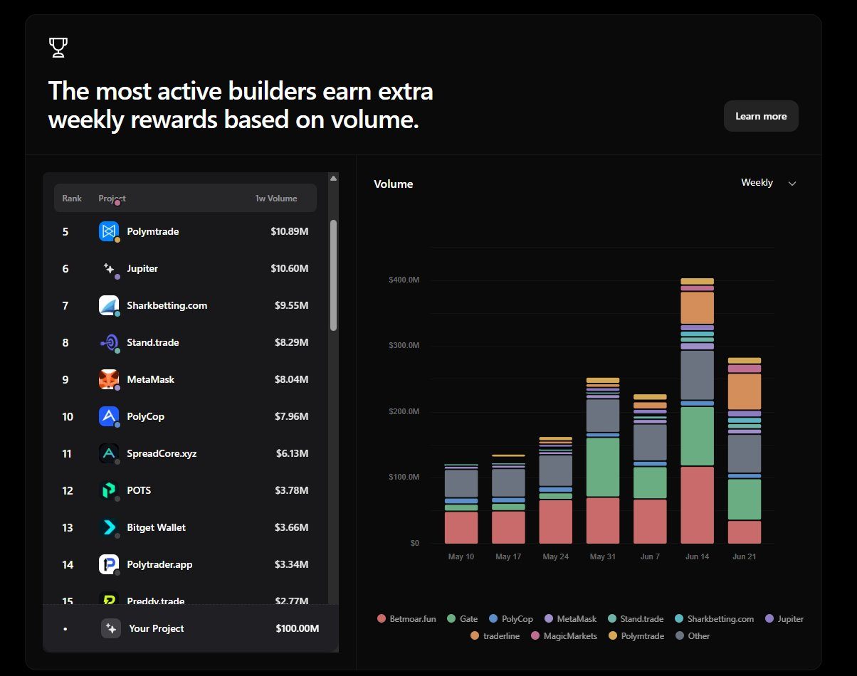Click the Polymtrade project logo icon

pos(108,231)
